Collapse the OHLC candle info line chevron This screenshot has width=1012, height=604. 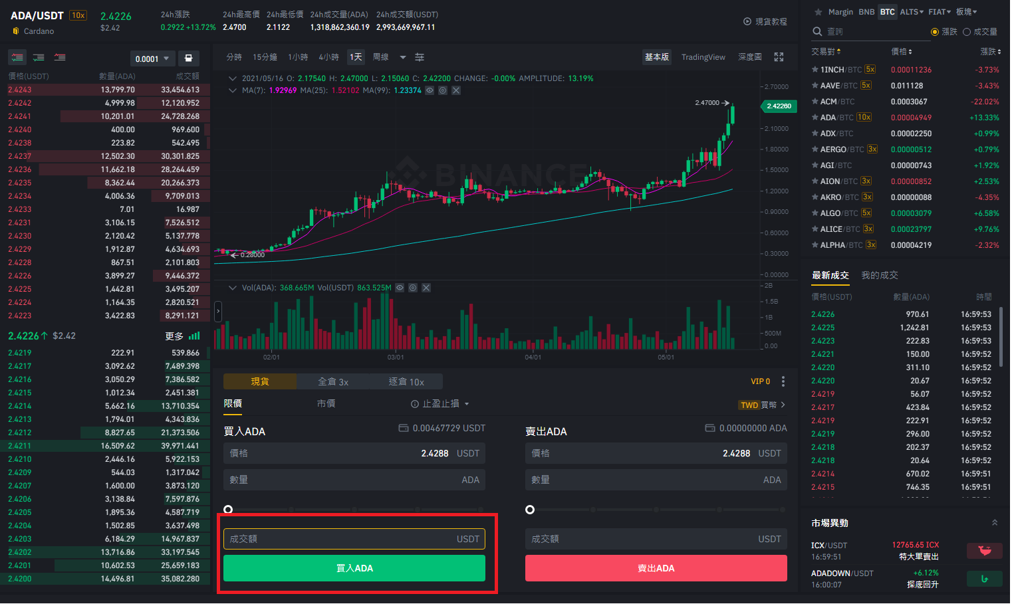click(233, 78)
